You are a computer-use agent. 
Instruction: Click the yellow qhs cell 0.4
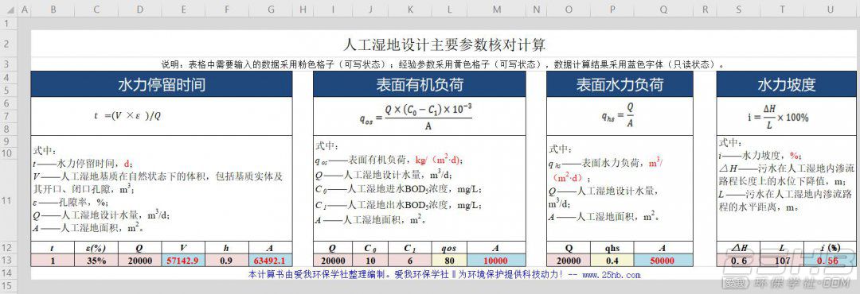pos(612,261)
